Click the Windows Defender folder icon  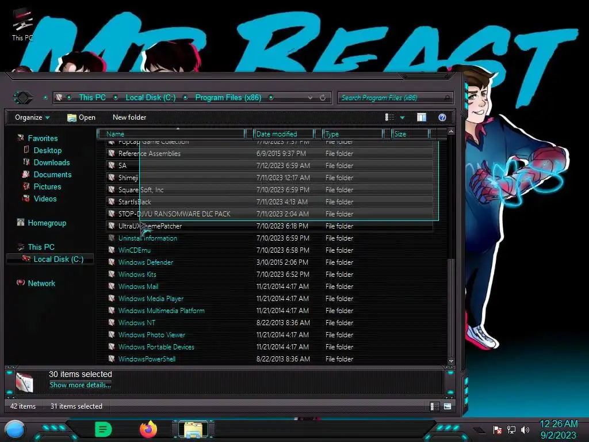(112, 262)
